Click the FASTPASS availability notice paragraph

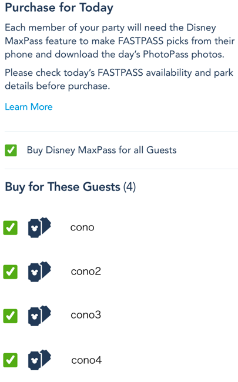coord(119,79)
